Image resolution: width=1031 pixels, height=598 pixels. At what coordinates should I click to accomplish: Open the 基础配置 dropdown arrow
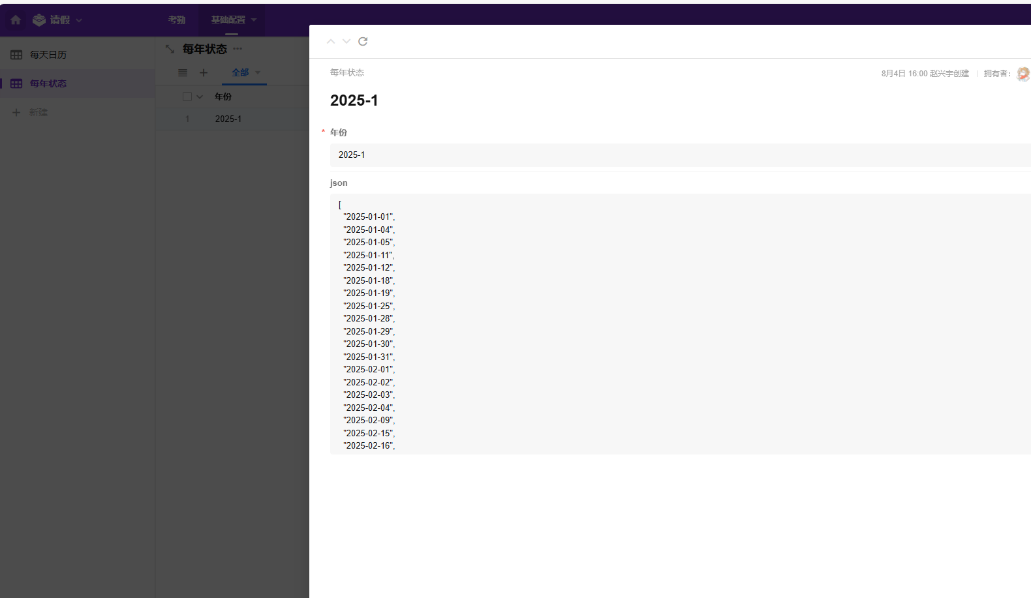click(254, 20)
